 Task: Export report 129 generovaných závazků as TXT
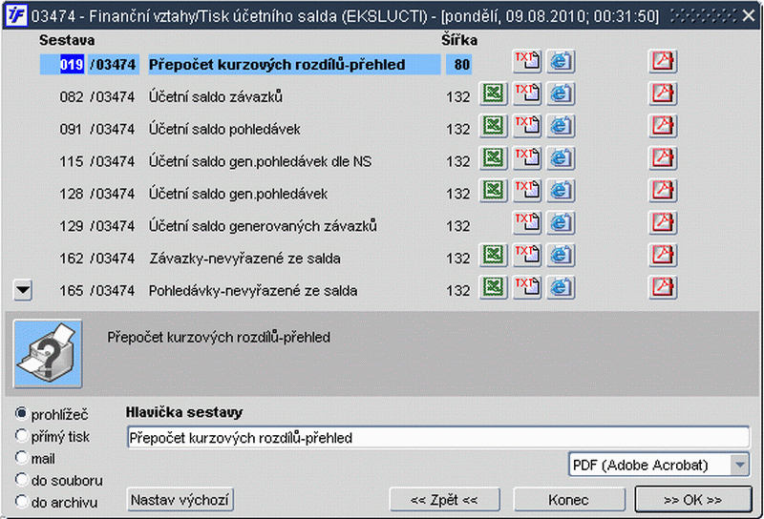coord(527,223)
